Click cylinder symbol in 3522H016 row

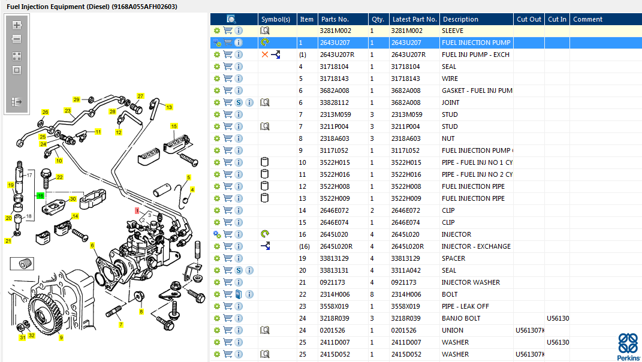[x=264, y=174]
